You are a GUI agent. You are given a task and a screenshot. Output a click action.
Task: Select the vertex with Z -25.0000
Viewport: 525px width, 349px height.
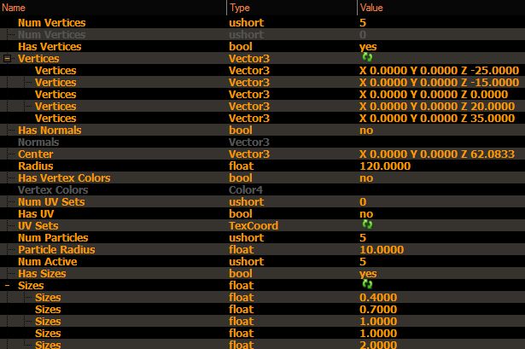point(439,71)
